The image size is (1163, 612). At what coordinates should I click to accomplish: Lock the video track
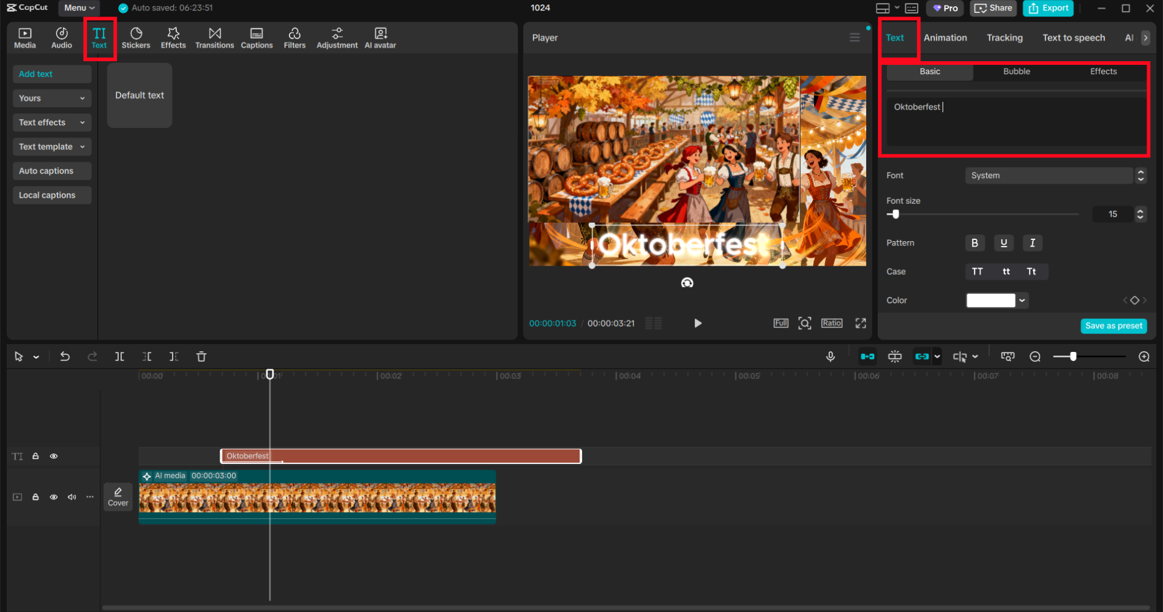pos(36,497)
